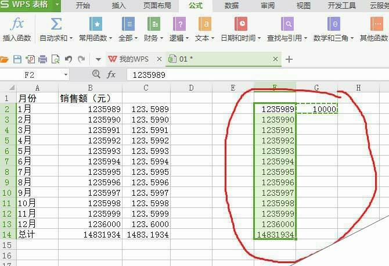
Task: Close the 我的WPS tab
Action: point(159,59)
